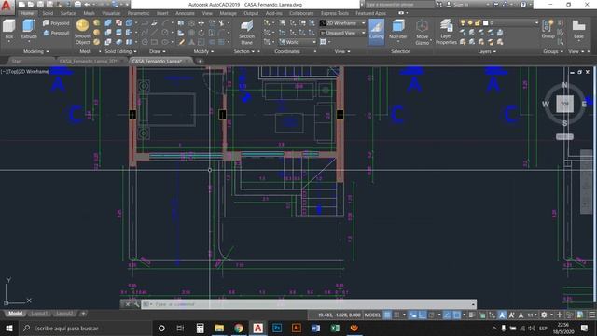Image resolution: width=597 pixels, height=336 pixels.
Task: Expand the Solid Editing panel
Action: [x=120, y=51]
